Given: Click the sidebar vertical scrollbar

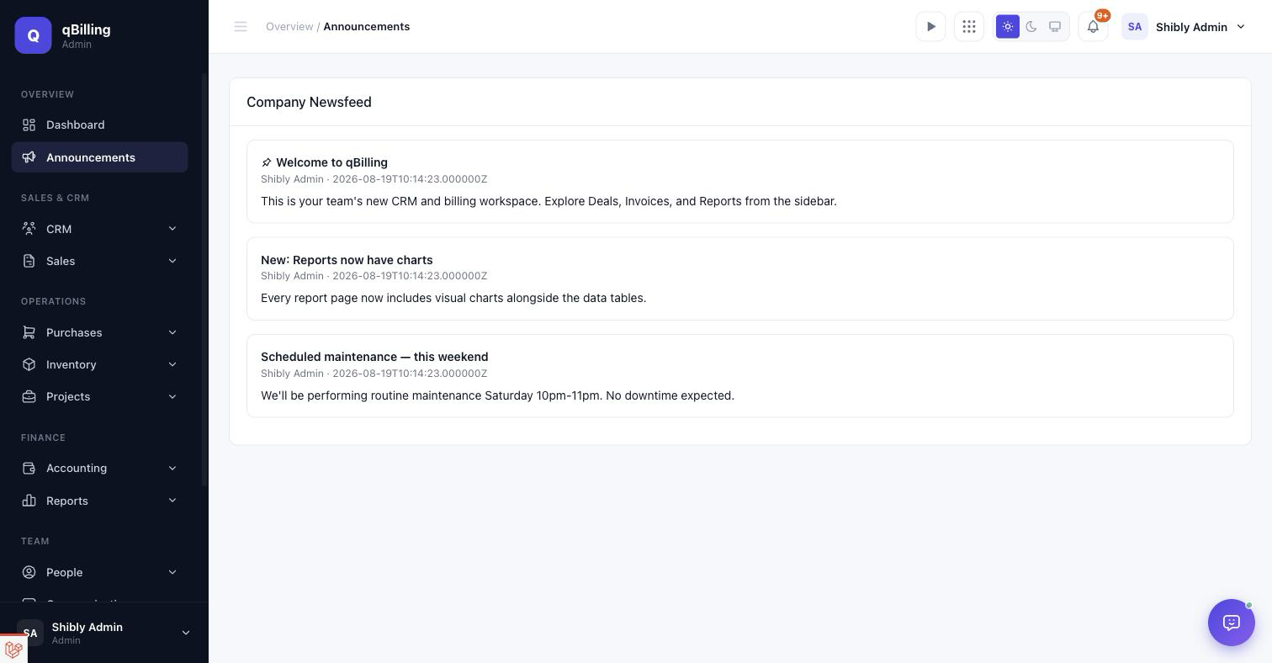Looking at the screenshot, I should point(204,280).
